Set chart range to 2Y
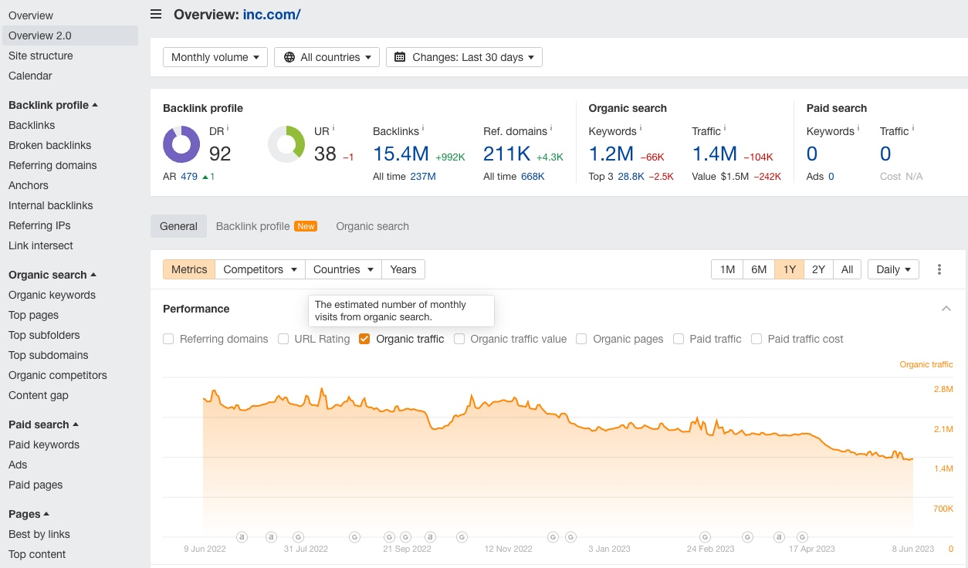968x568 pixels. (x=818, y=269)
